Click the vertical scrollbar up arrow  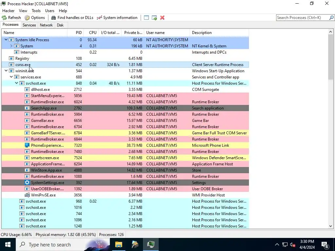point(330,32)
